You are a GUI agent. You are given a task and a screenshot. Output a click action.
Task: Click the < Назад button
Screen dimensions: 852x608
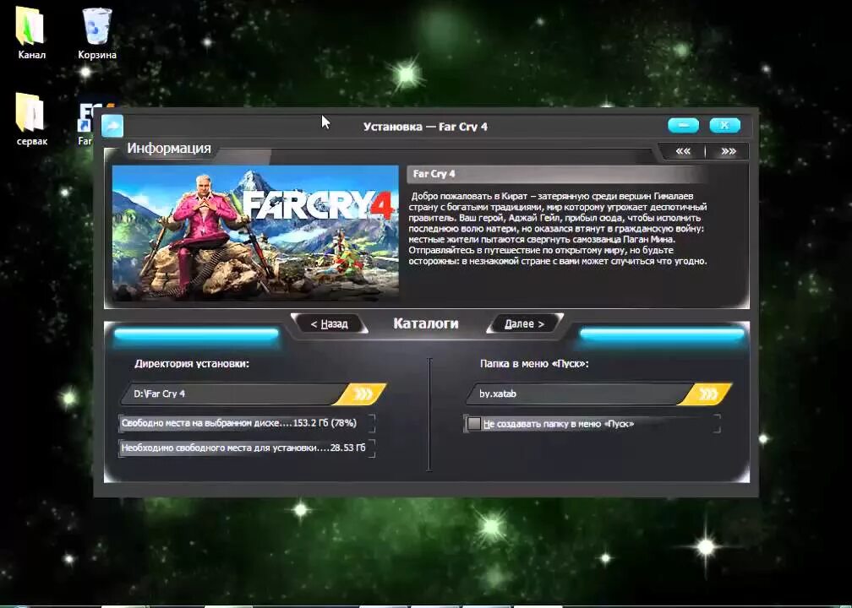tap(330, 324)
